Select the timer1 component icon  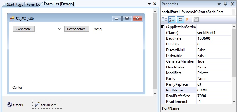point(9,105)
